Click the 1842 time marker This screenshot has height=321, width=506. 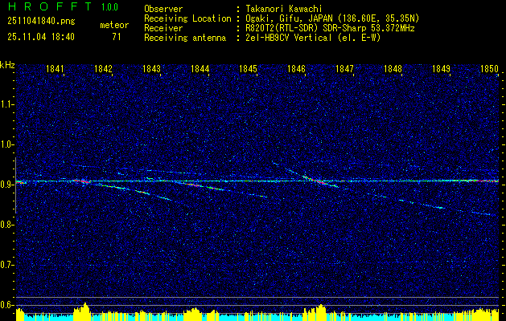tap(103, 68)
